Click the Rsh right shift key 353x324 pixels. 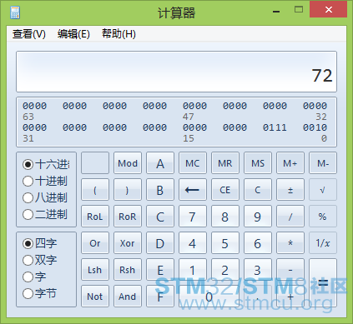point(128,270)
